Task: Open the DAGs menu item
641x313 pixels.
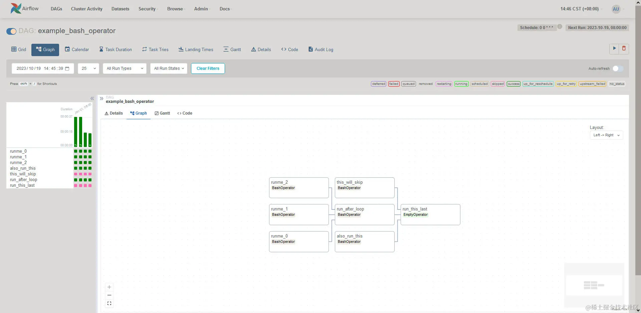Action: [x=56, y=9]
